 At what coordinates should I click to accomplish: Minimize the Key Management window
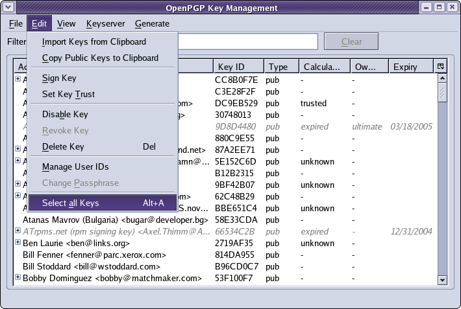point(427,7)
